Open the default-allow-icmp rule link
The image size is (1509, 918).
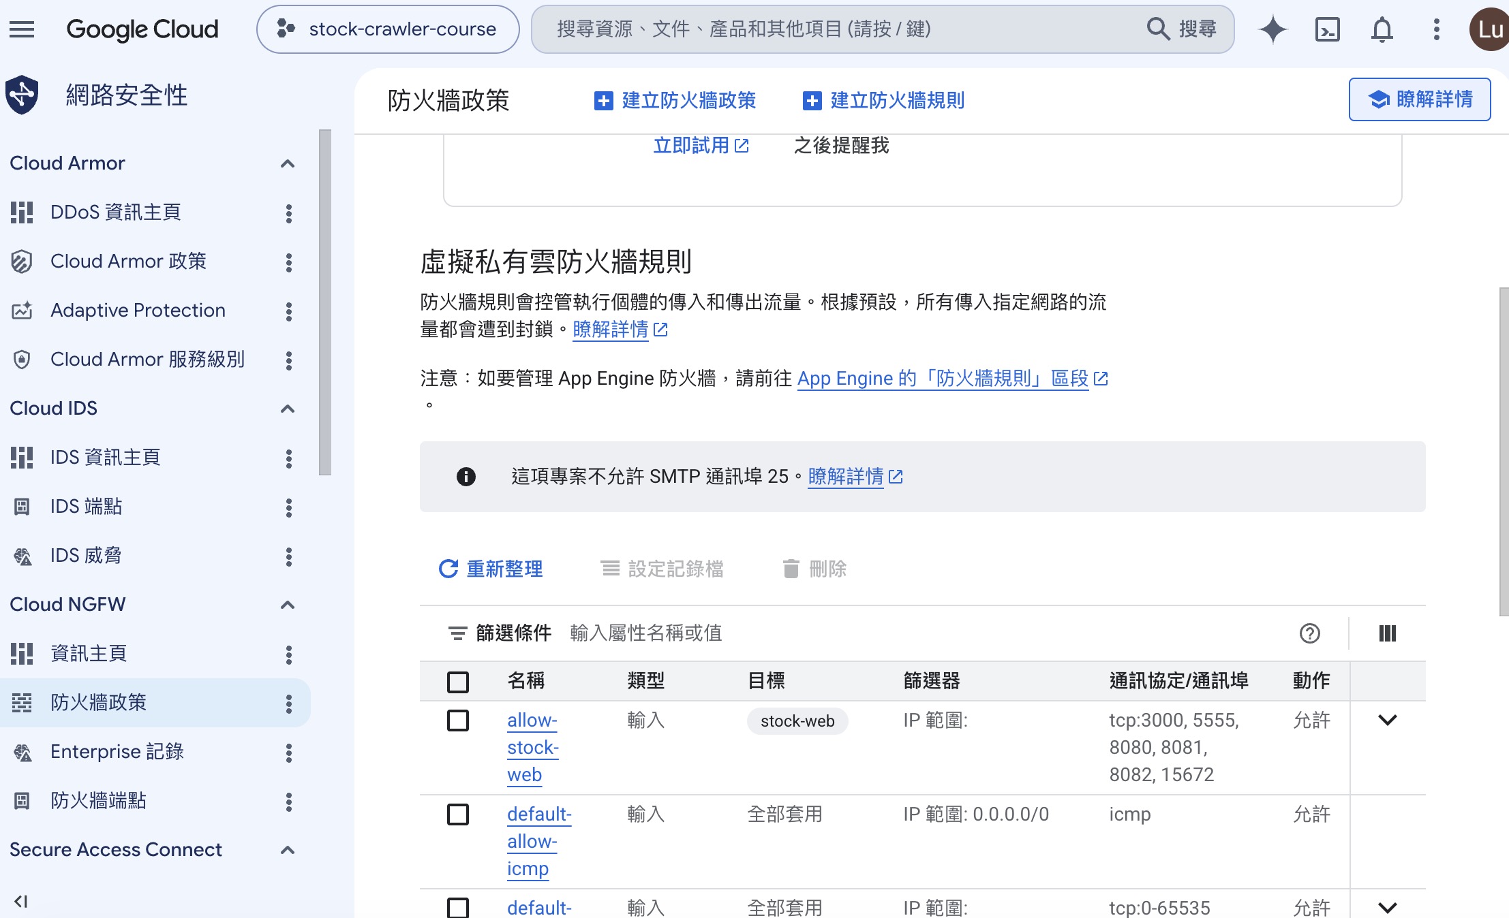(x=539, y=841)
